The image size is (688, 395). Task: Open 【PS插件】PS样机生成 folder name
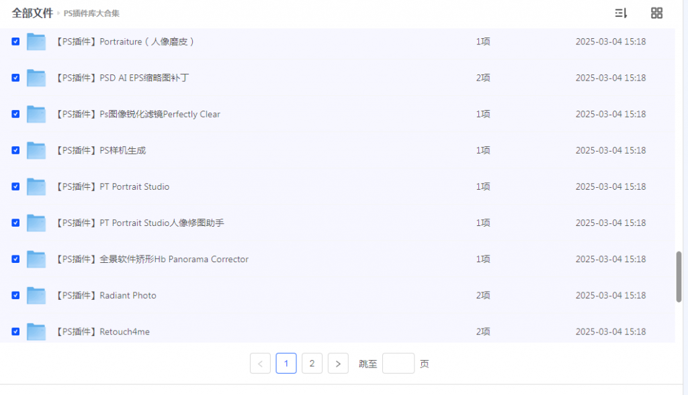click(100, 150)
